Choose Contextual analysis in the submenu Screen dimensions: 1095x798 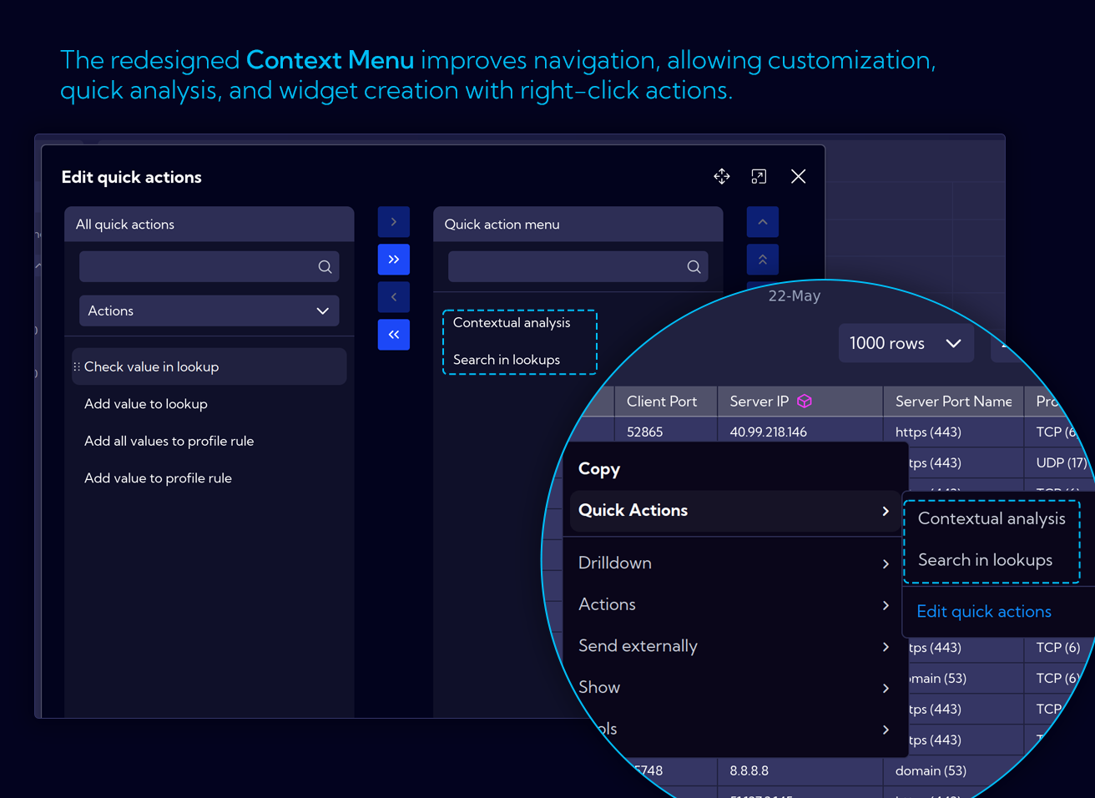[992, 518]
